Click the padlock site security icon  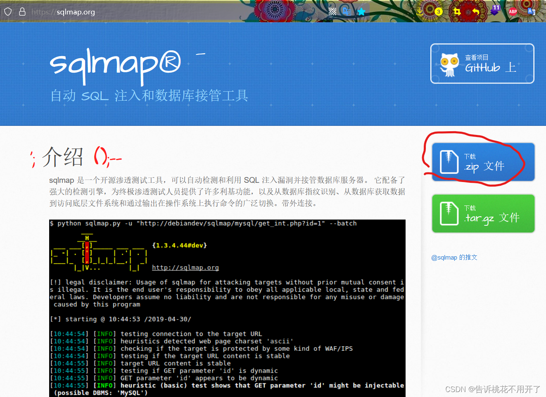22,12
